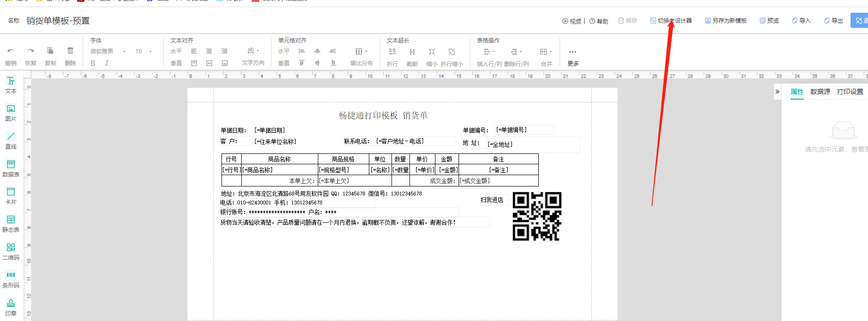
Task: Set cell vertical alignment to middle
Action: point(317,63)
